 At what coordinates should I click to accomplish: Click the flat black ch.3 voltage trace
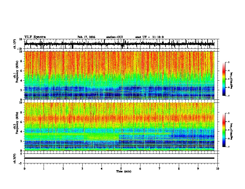pos(119,158)
